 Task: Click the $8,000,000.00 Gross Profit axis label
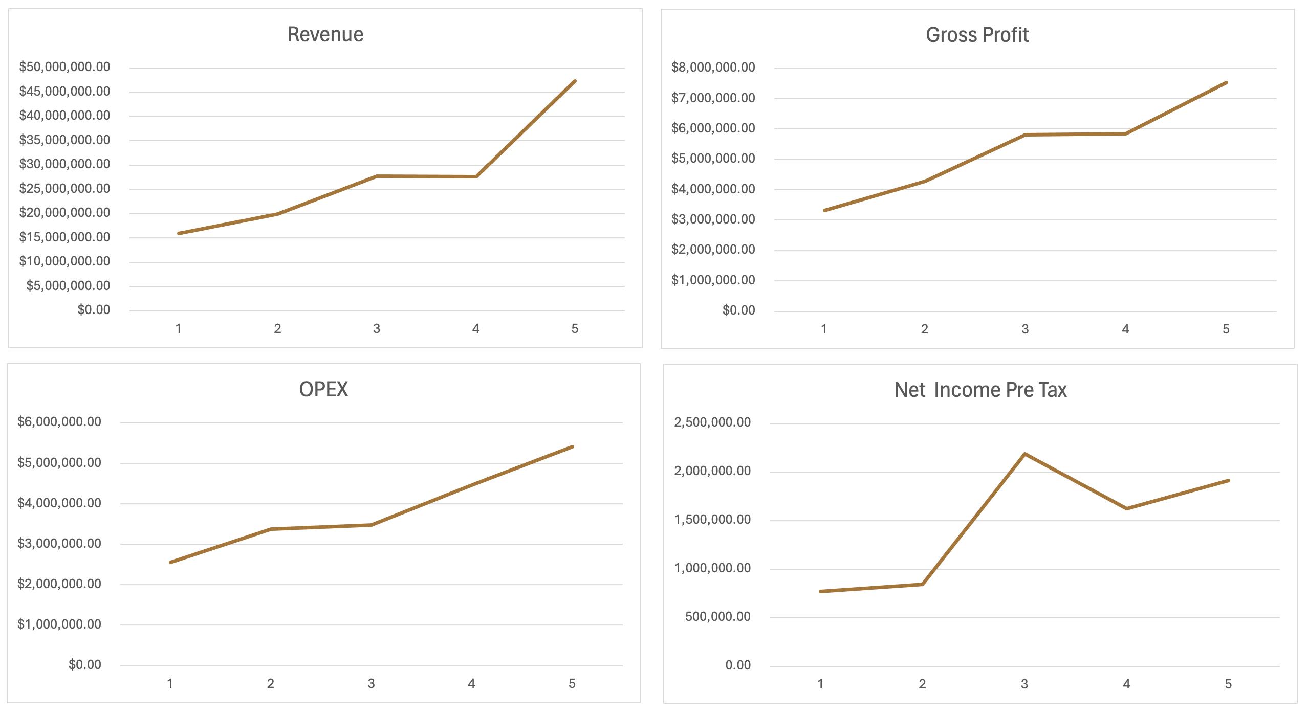click(x=713, y=68)
